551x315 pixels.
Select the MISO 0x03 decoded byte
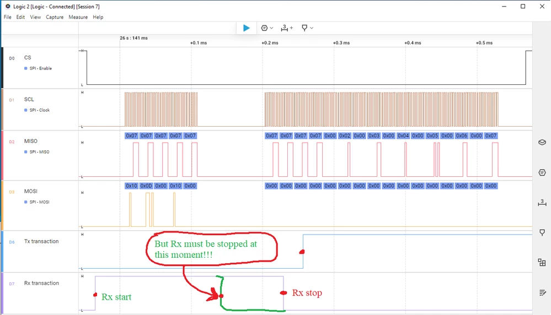point(374,136)
